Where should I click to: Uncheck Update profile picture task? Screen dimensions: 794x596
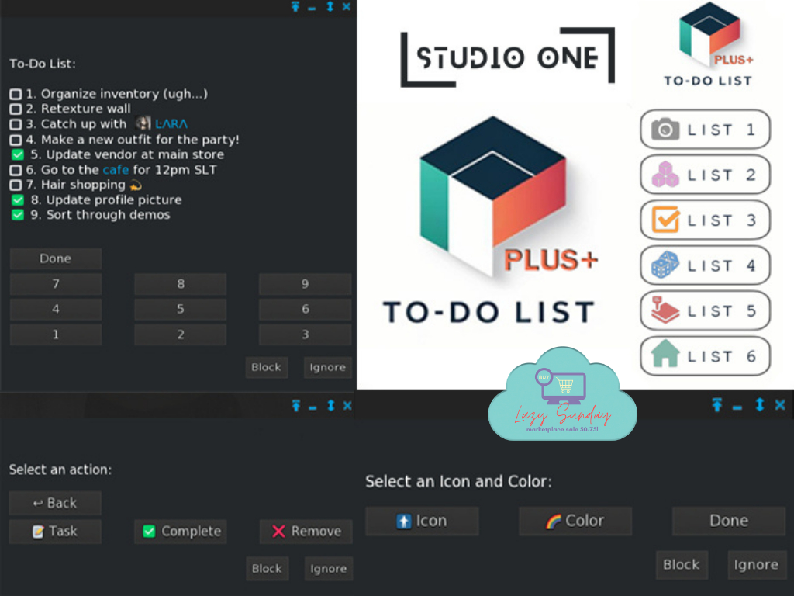(x=18, y=199)
